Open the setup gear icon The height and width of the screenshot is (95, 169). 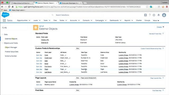click(x=154, y=15)
